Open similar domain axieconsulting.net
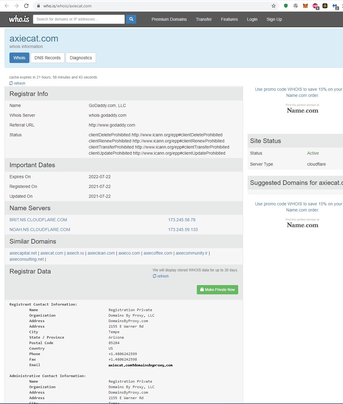Viewport: 343px width, 404px height. click(x=27, y=259)
